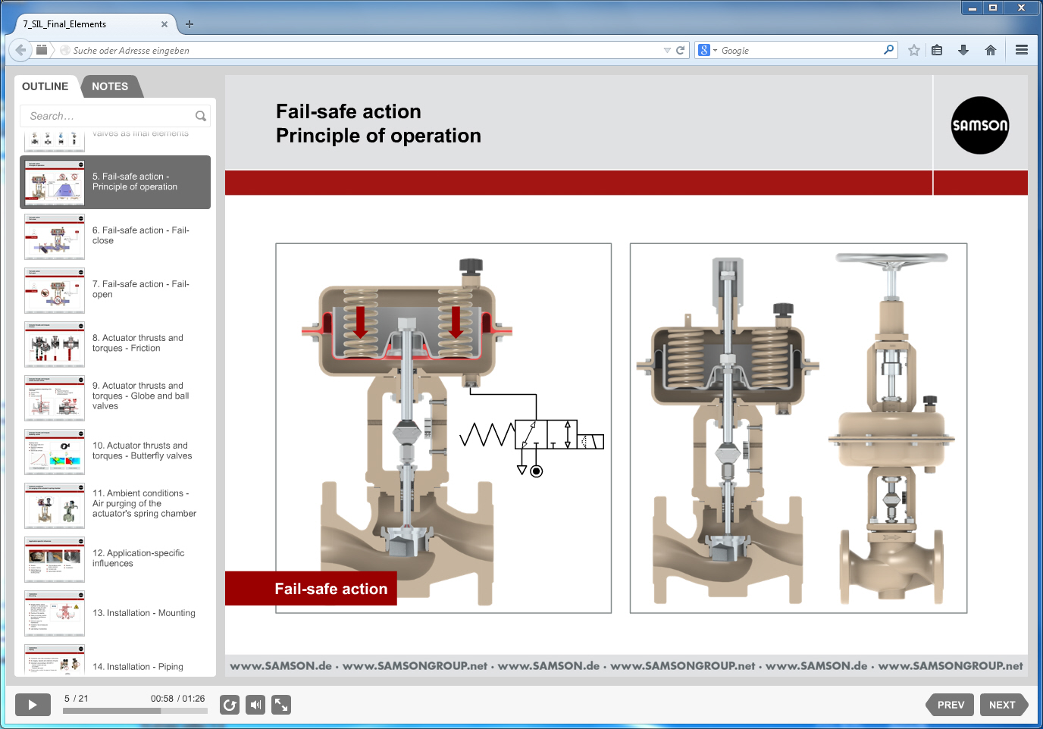Select the OUTLINE tab
Viewport: 1043px width, 729px height.
45,86
